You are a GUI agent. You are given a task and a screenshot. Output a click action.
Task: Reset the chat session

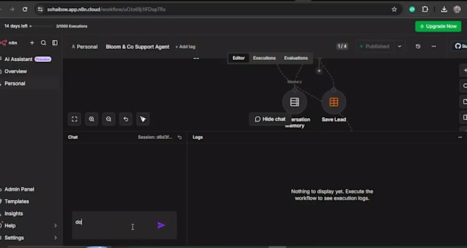[180, 137]
